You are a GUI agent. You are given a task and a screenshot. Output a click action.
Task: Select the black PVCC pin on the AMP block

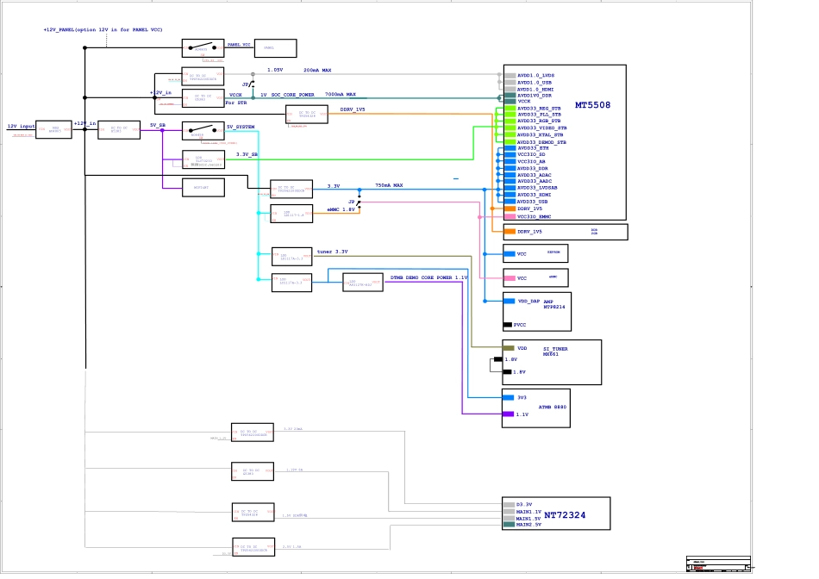pyautogui.click(x=508, y=325)
